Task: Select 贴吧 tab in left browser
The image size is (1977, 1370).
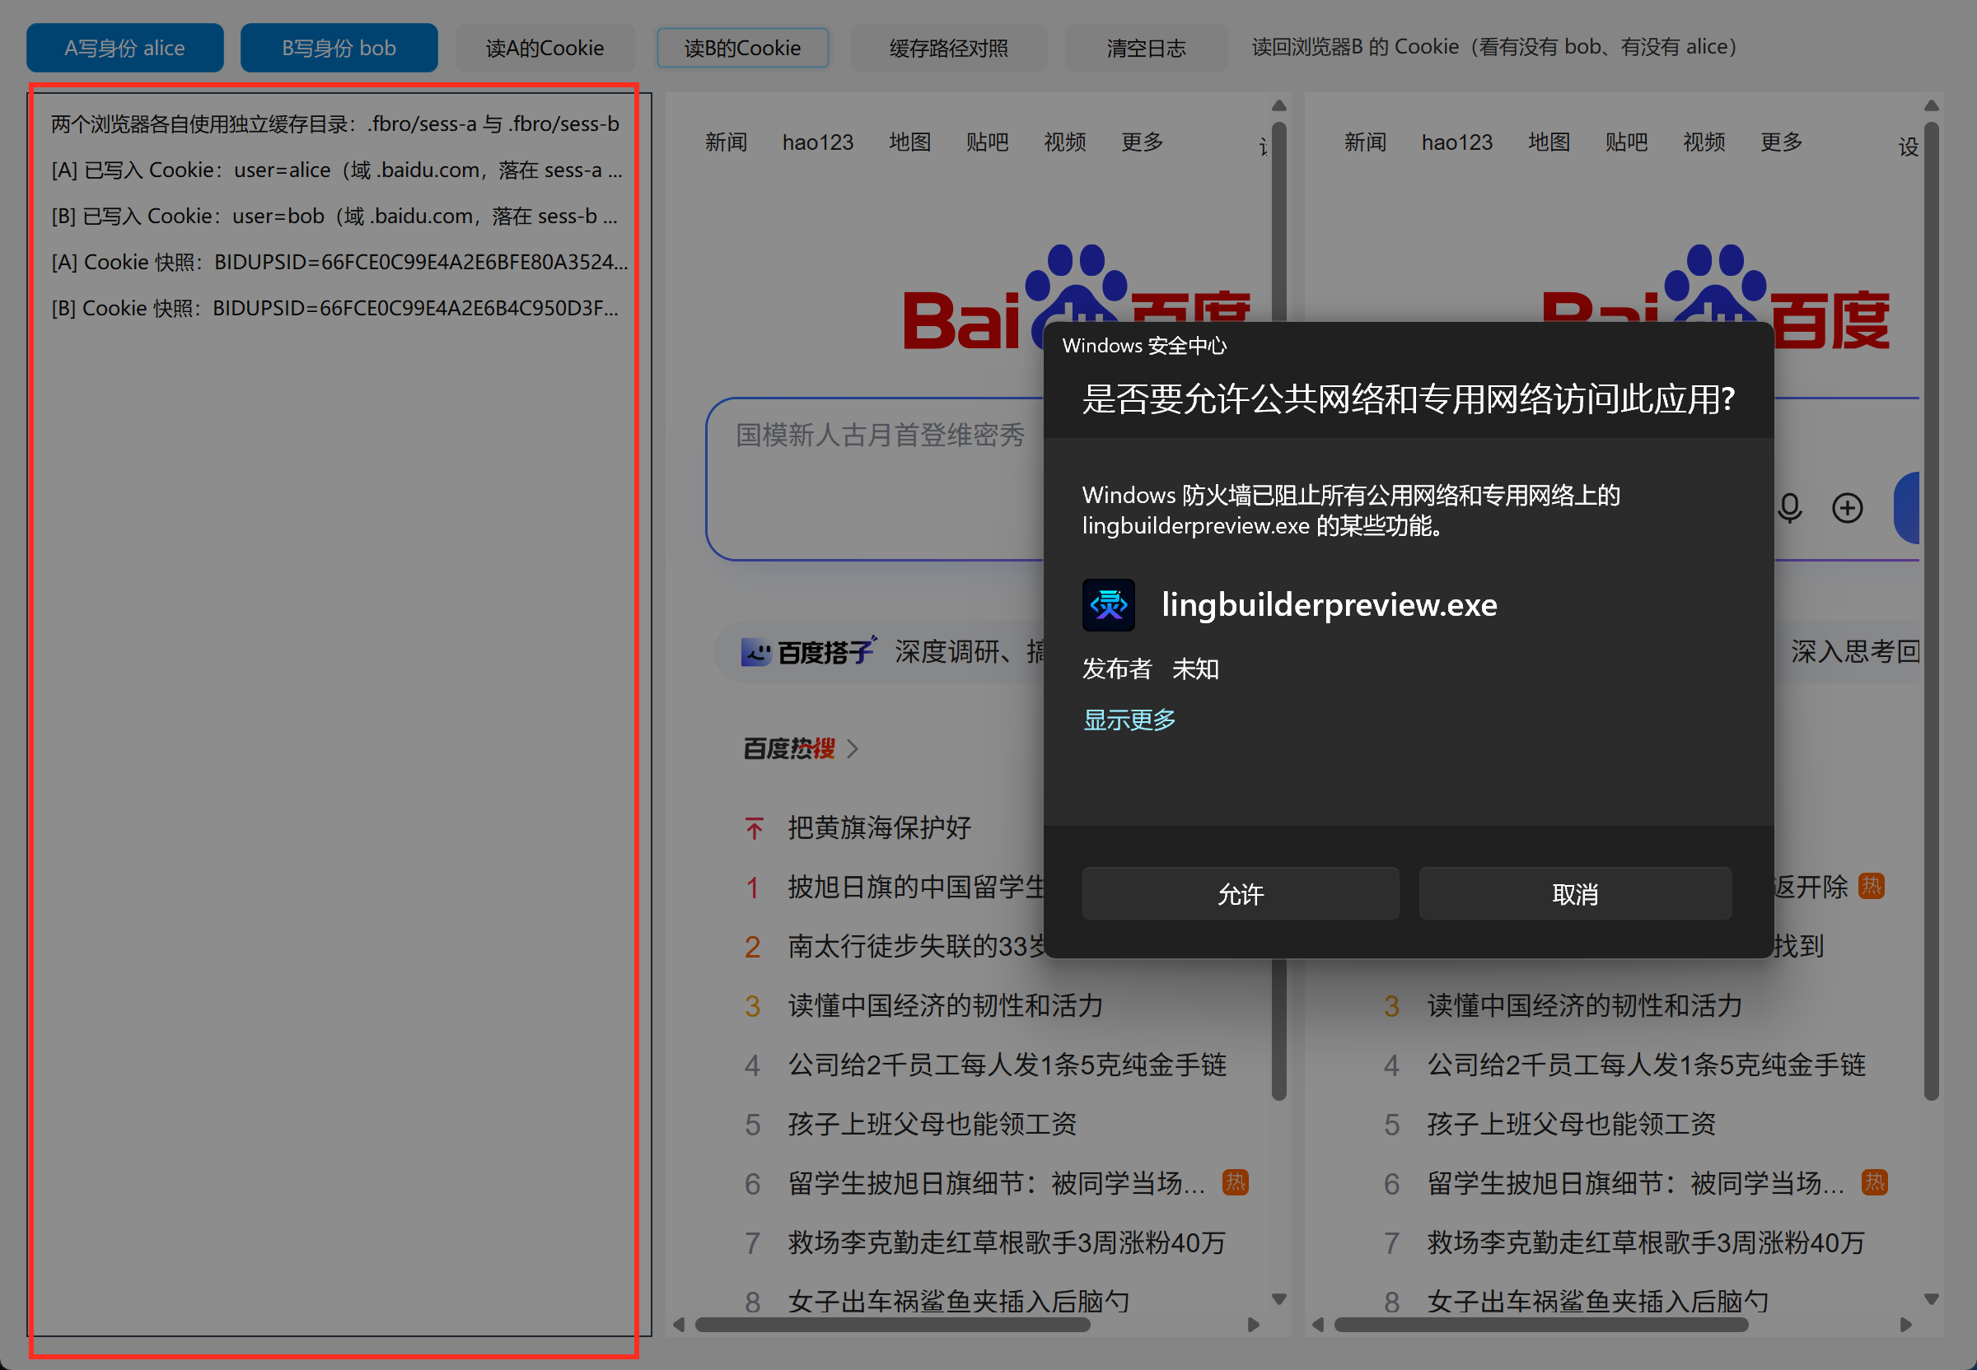Action: pyautogui.click(x=987, y=142)
